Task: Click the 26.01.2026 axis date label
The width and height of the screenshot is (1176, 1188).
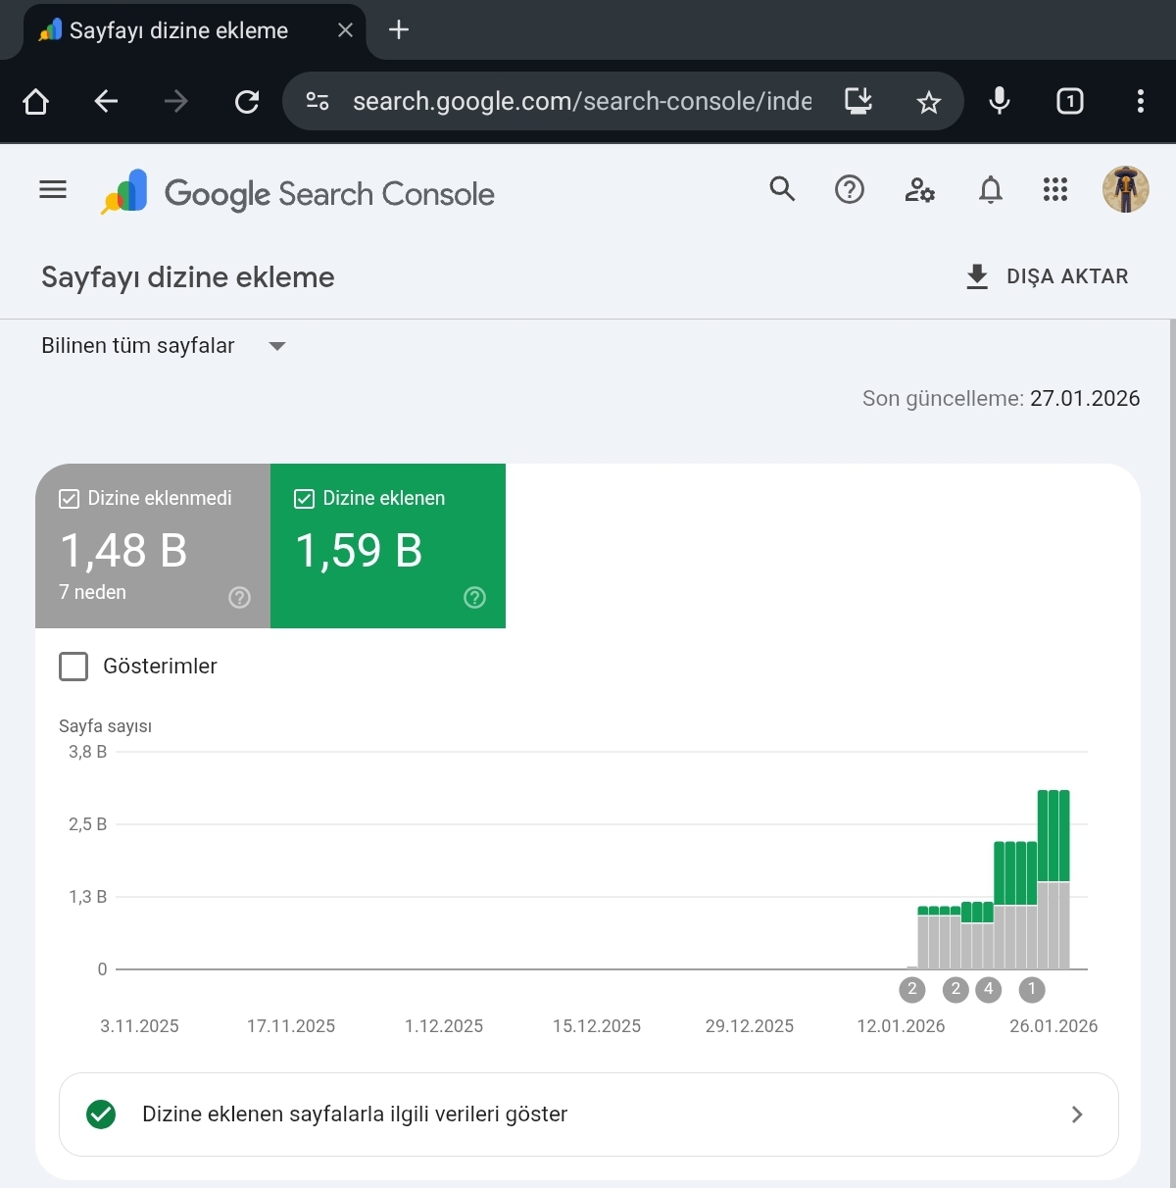Action: 1053,1026
